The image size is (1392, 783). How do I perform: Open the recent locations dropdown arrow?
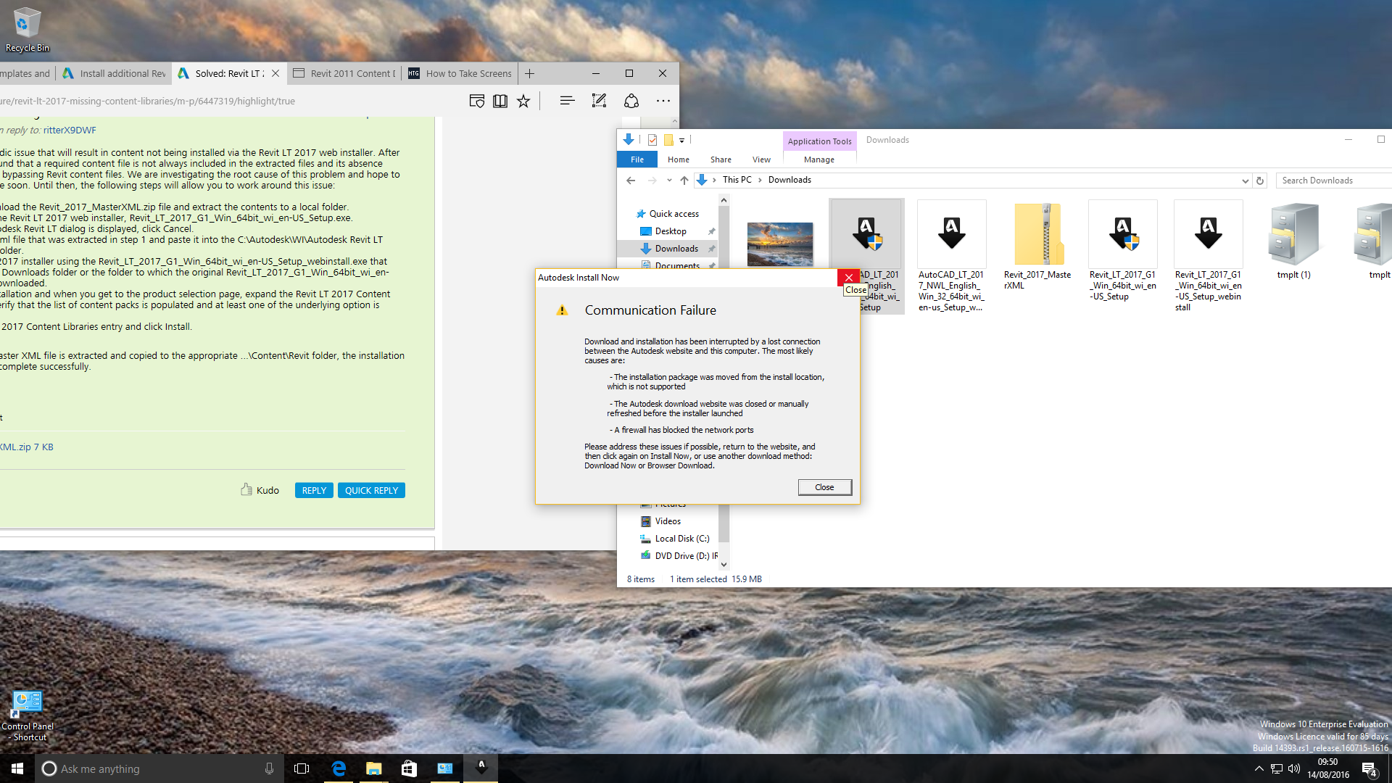[x=669, y=181]
